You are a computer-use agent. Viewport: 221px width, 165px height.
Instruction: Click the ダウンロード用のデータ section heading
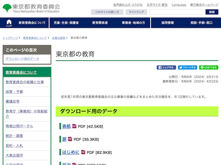tap(88, 111)
